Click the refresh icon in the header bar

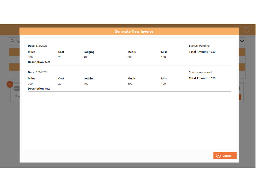click(246, 29)
